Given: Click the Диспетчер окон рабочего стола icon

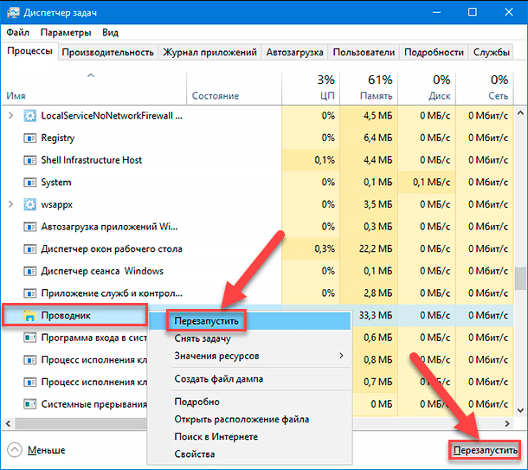Looking at the screenshot, I should [x=29, y=249].
